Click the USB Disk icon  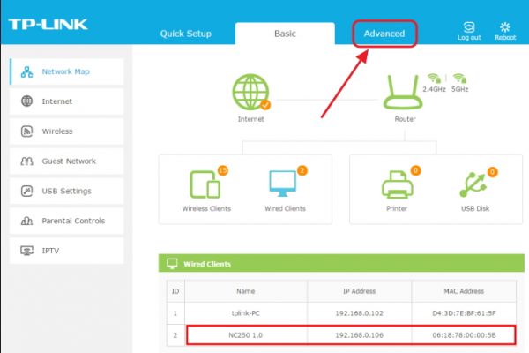click(x=473, y=184)
